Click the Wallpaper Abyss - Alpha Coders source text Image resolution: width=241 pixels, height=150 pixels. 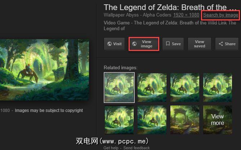137,15
